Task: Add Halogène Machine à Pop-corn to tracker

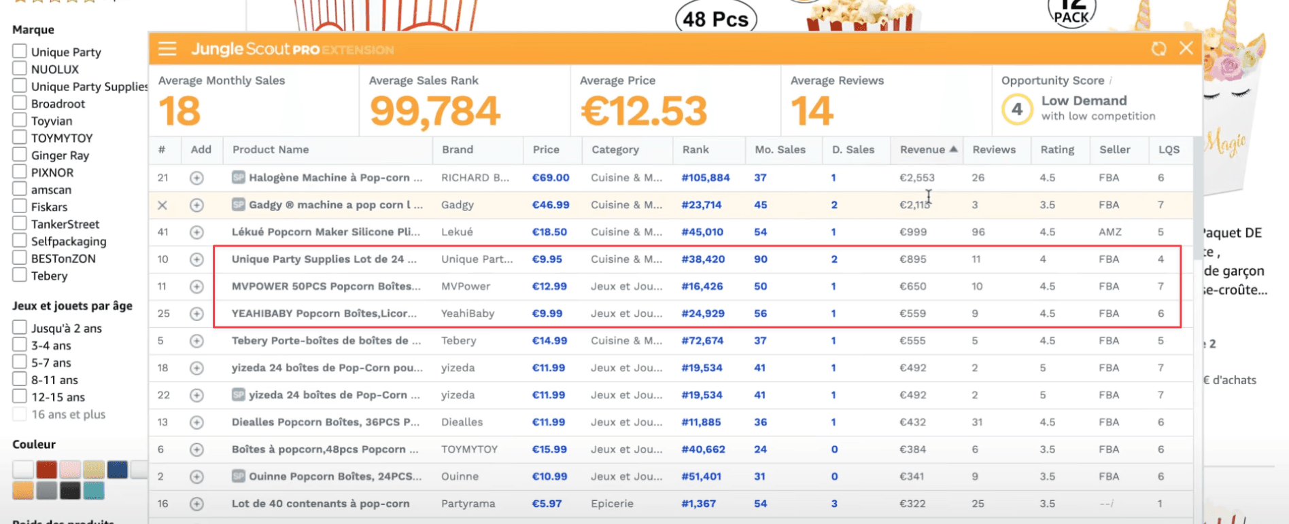Action: (x=196, y=178)
